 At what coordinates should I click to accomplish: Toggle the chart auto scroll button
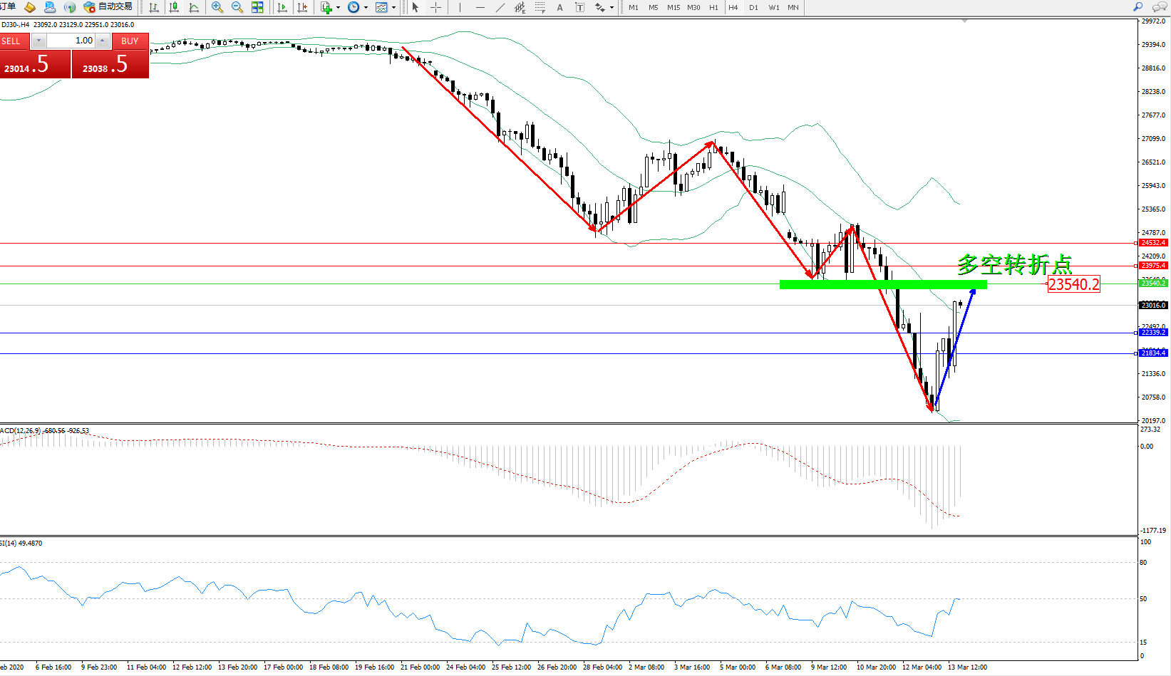[x=282, y=7]
